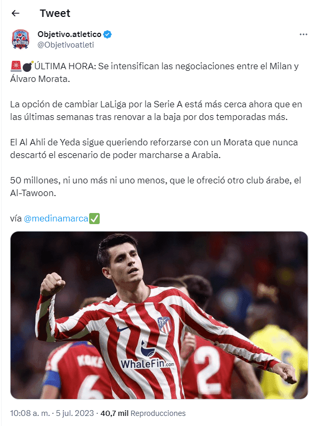The height and width of the screenshot is (426, 317).
Task: Click the bomb emoji before ÚLTIMA HORA
Action: [x=27, y=66]
